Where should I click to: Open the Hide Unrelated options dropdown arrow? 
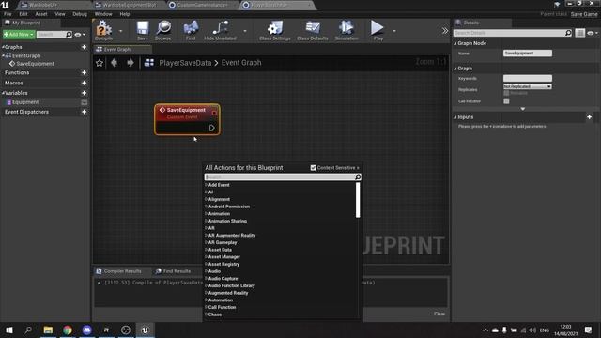pyautogui.click(x=245, y=31)
